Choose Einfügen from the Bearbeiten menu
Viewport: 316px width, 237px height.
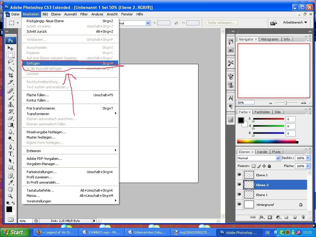[x=70, y=63]
